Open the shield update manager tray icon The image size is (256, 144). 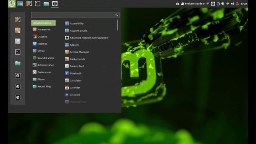click(223, 4)
